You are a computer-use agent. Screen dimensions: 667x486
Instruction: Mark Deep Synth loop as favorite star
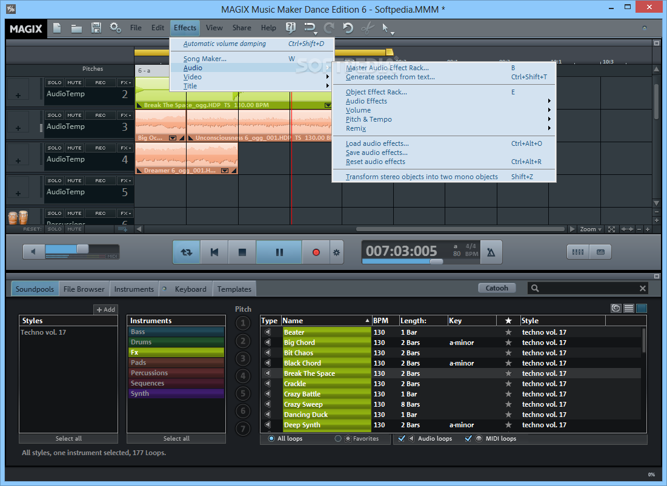[x=508, y=425]
